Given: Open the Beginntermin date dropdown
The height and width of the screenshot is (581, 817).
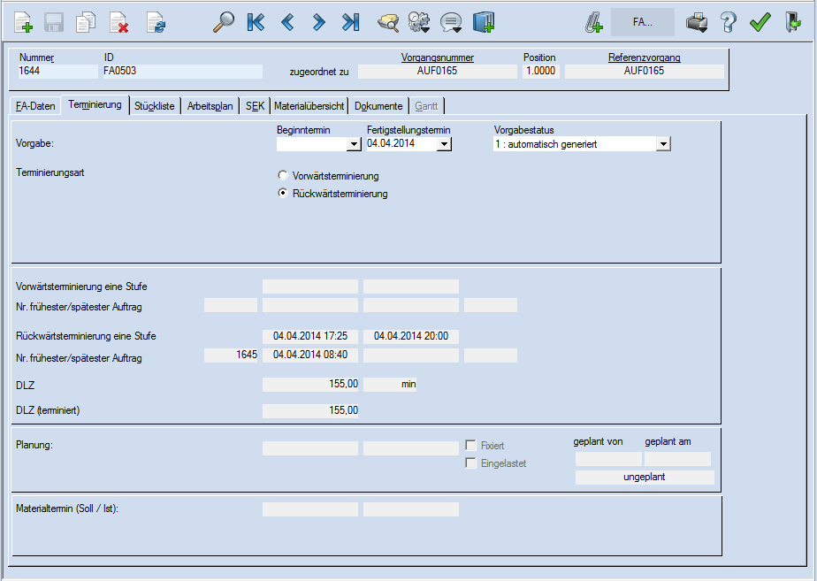Looking at the screenshot, I should click(x=354, y=144).
